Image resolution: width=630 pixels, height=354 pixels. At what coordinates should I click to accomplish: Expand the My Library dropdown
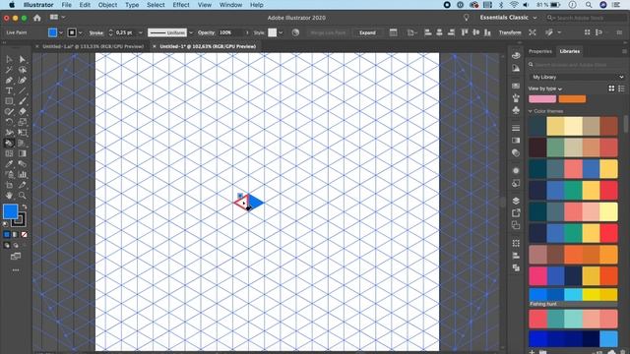pyautogui.click(x=577, y=77)
